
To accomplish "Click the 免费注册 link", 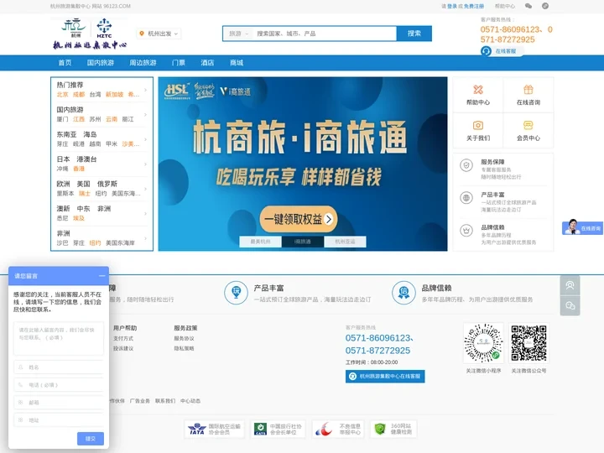I will coord(473,6).
